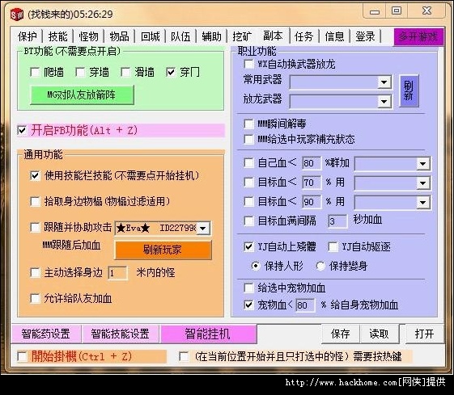The height and width of the screenshot is (395, 454).
Task: Click the purple 多开游戏 button
Action: pos(418,36)
